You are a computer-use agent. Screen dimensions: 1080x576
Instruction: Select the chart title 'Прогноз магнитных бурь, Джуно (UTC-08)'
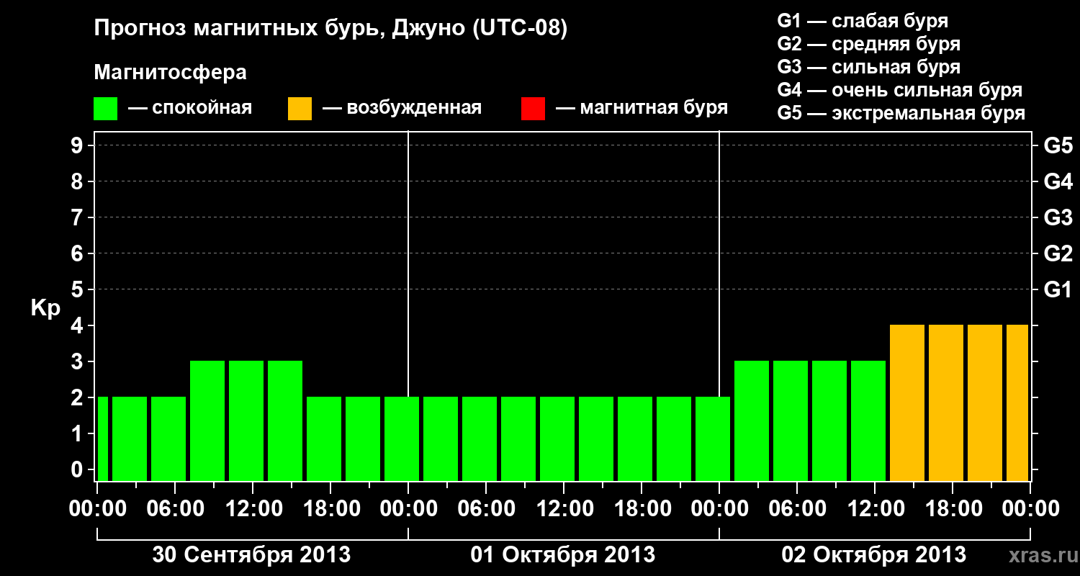click(x=331, y=29)
